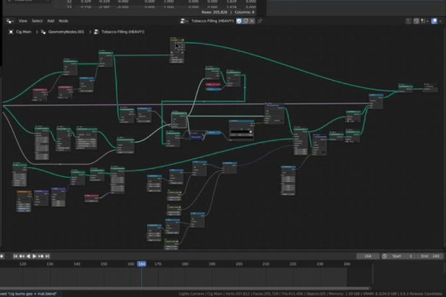The height and width of the screenshot is (297, 446).
Task: Jump to the previous keyframe
Action: click(x=22, y=256)
